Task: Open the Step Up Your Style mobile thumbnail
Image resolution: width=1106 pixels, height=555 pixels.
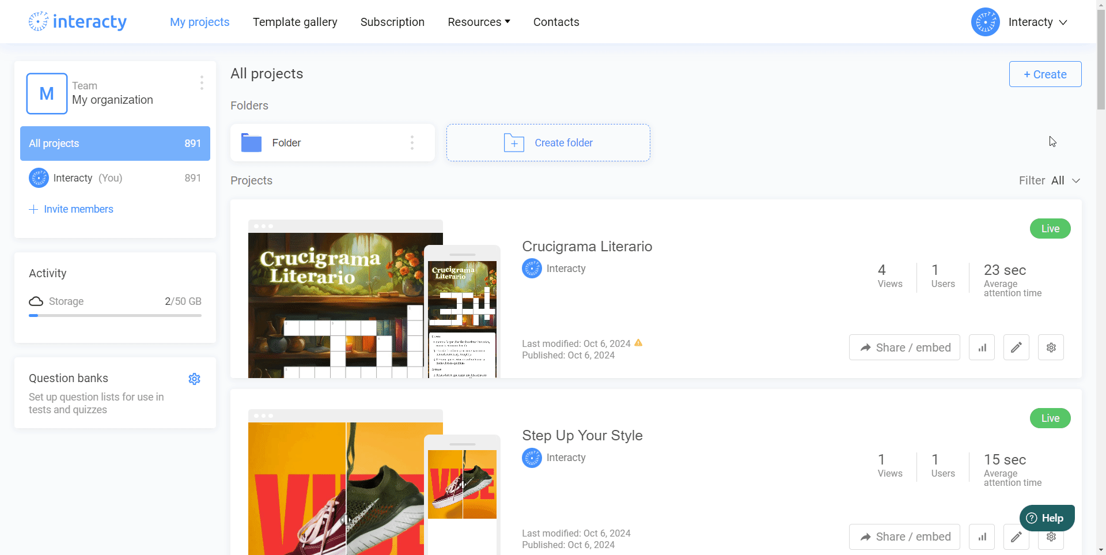Action: (462, 496)
